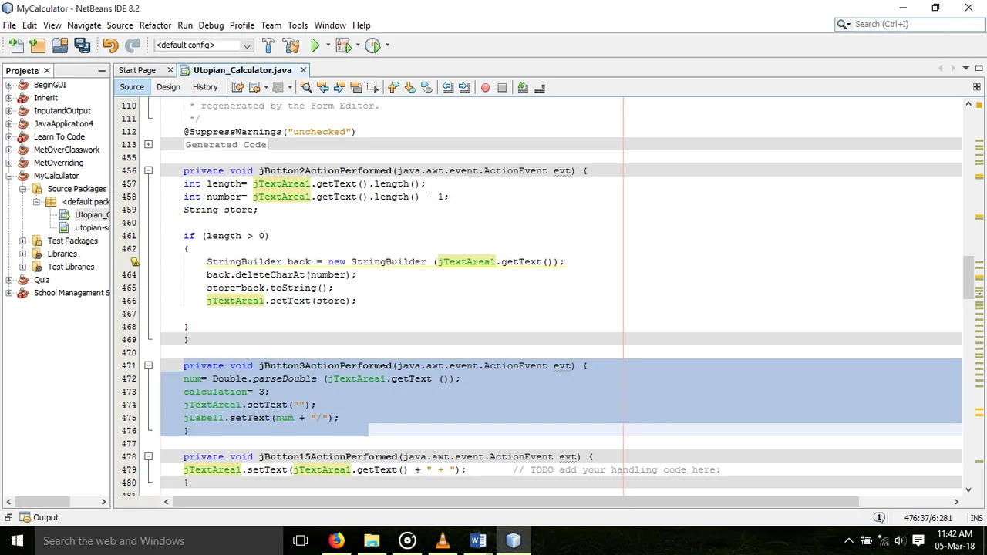Stop macro recording square icon
The image size is (987, 555).
(502, 87)
